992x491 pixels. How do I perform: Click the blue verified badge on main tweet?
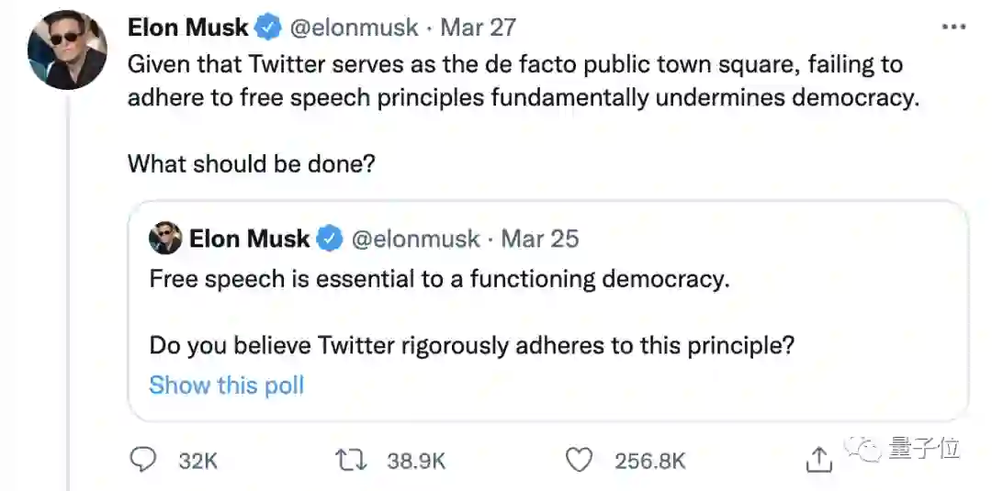(x=267, y=28)
